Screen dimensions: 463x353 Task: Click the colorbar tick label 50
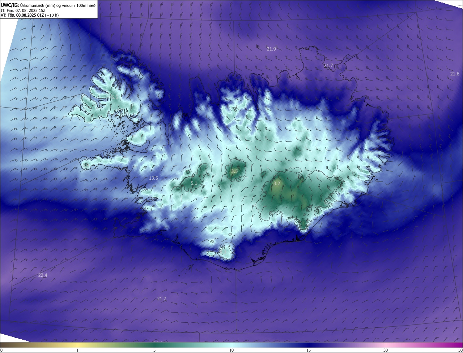point(460,350)
